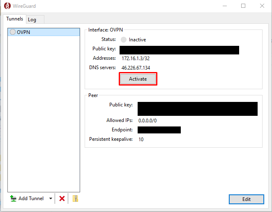
Task: Close the WireGuard window
Action: (x=262, y=6)
